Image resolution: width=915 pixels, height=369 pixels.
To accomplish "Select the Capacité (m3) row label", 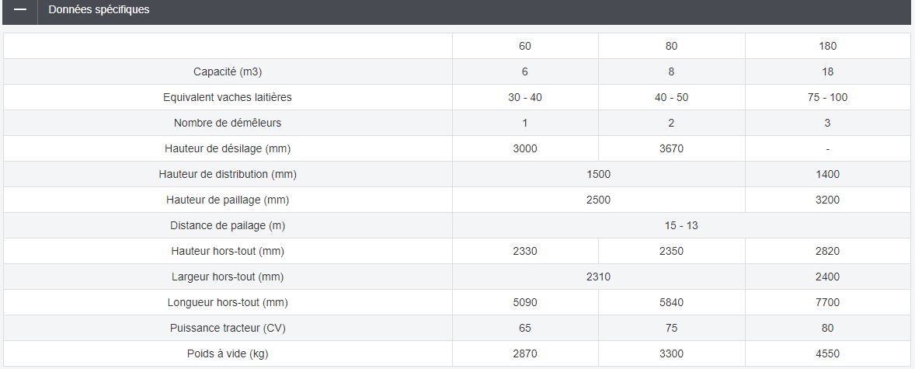I will 228,71.
